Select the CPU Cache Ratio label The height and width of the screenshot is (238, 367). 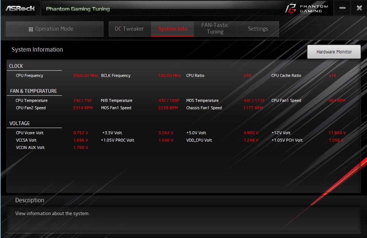tap(286, 76)
